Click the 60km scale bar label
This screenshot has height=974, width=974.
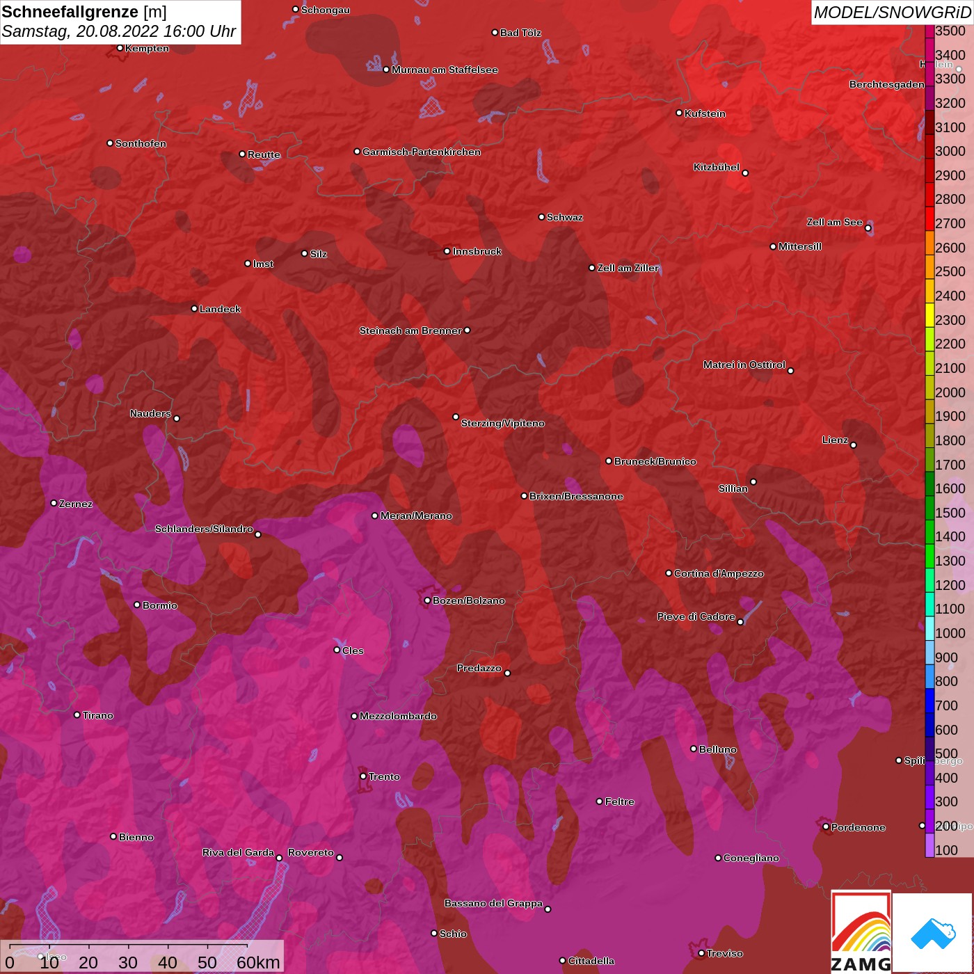[258, 962]
